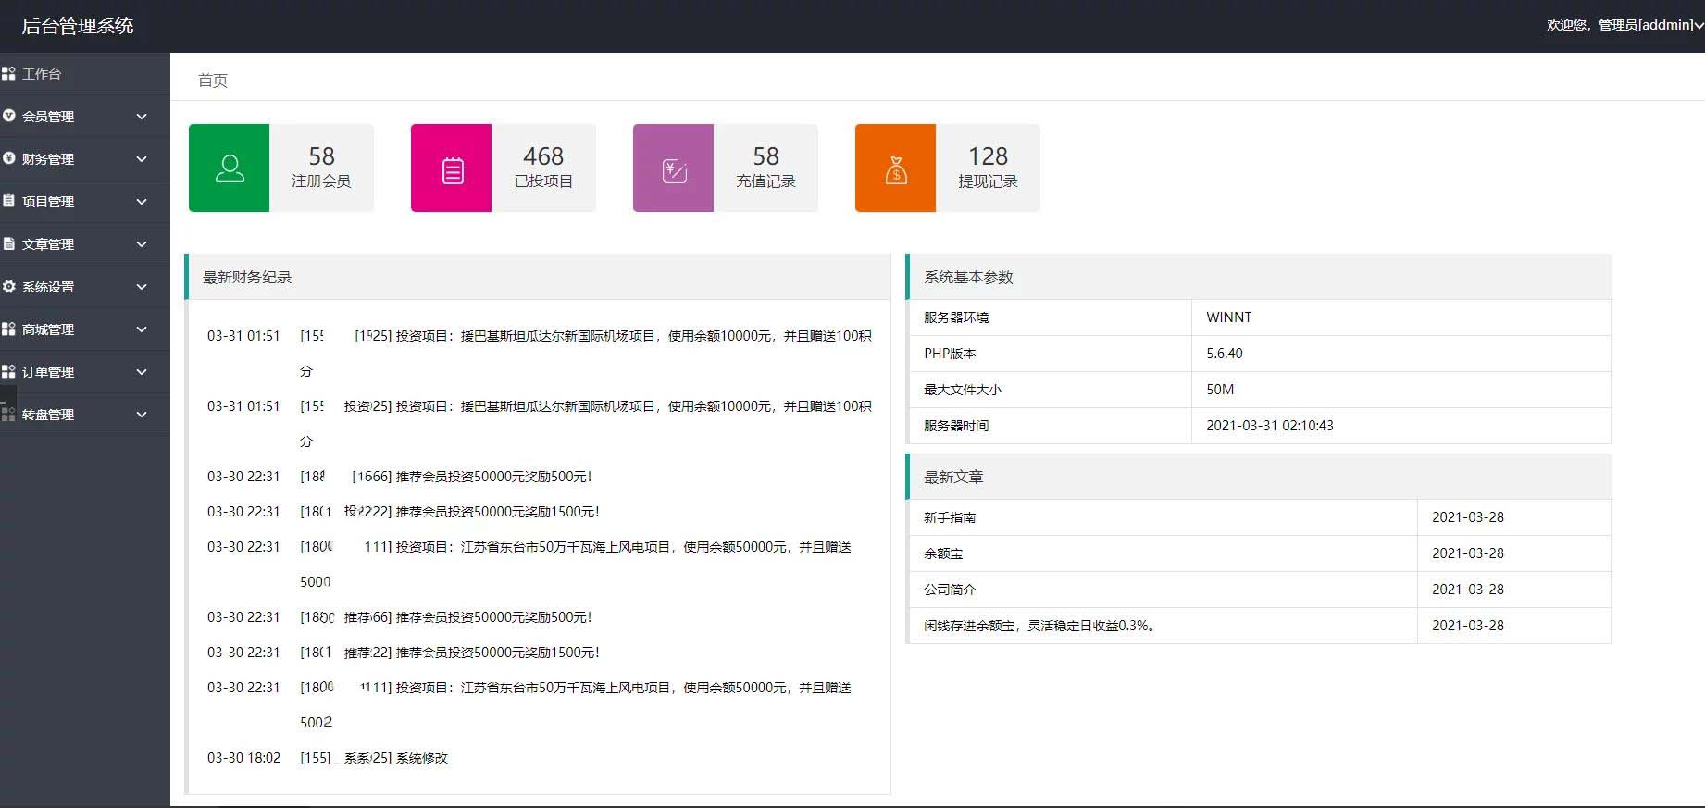Expand the 项目管理 chevron arrow
Viewport: 1705px width, 808px height.
[142, 202]
